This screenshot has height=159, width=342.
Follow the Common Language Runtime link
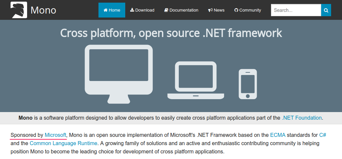(x=63, y=143)
